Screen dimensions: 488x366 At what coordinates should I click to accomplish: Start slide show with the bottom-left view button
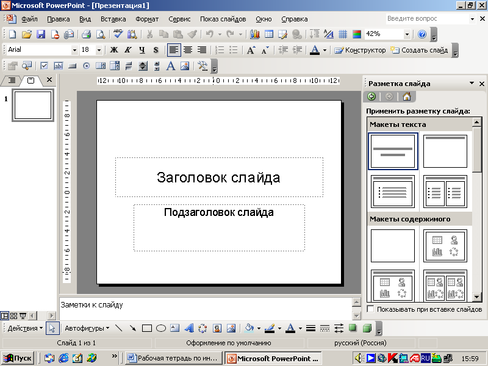[x=23, y=316]
